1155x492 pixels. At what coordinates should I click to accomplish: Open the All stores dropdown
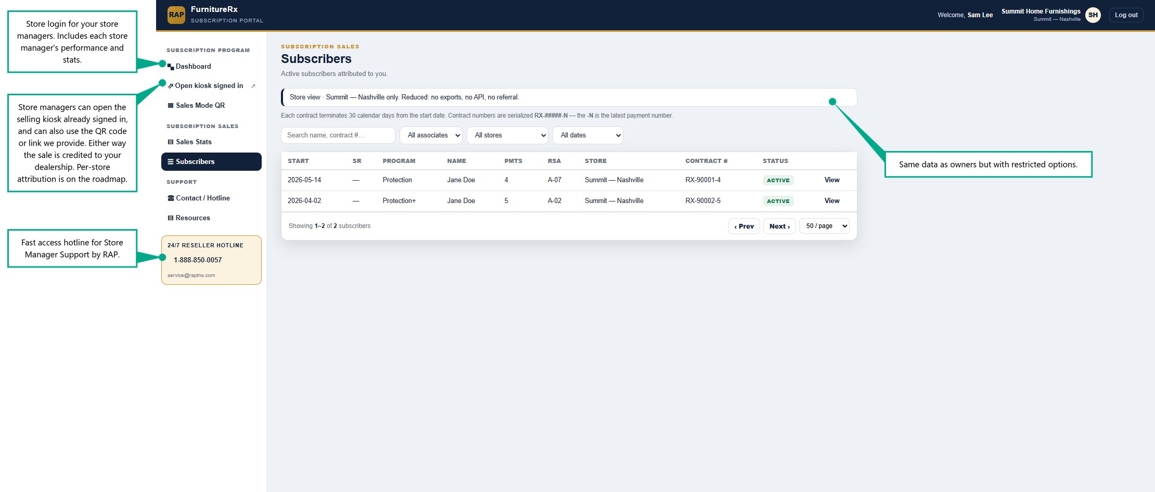[507, 135]
